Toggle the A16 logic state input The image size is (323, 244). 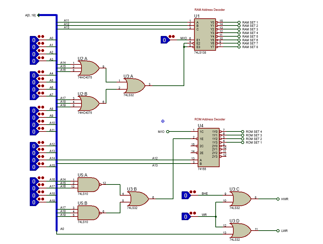coord(34,182)
